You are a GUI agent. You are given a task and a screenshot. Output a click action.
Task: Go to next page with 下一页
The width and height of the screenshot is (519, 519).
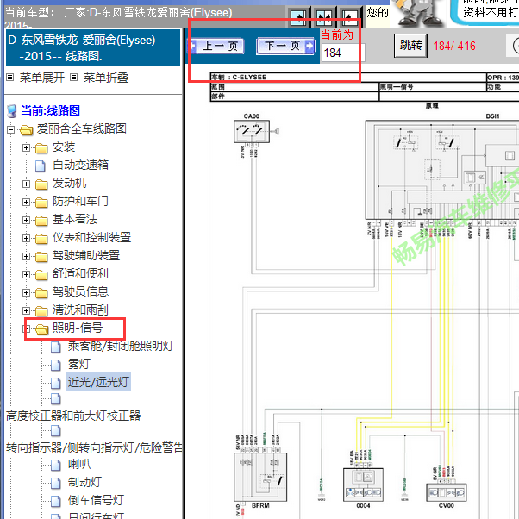click(x=286, y=46)
